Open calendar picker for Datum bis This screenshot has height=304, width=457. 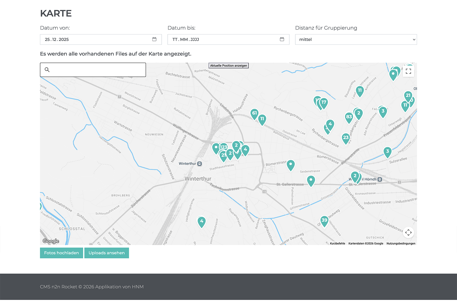tap(282, 39)
